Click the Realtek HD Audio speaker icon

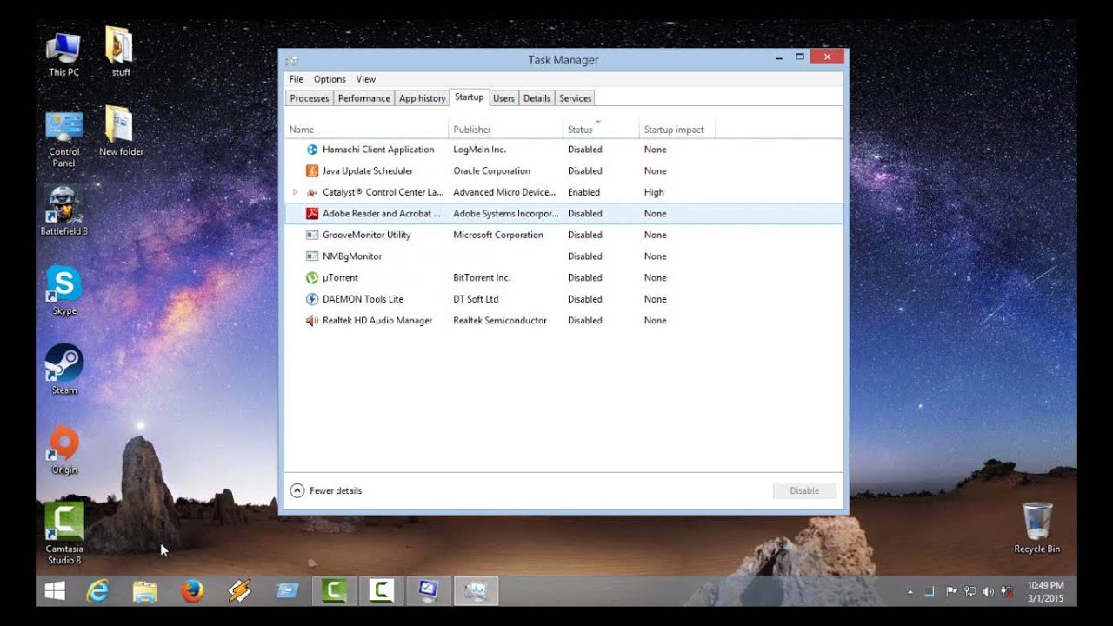(x=312, y=321)
